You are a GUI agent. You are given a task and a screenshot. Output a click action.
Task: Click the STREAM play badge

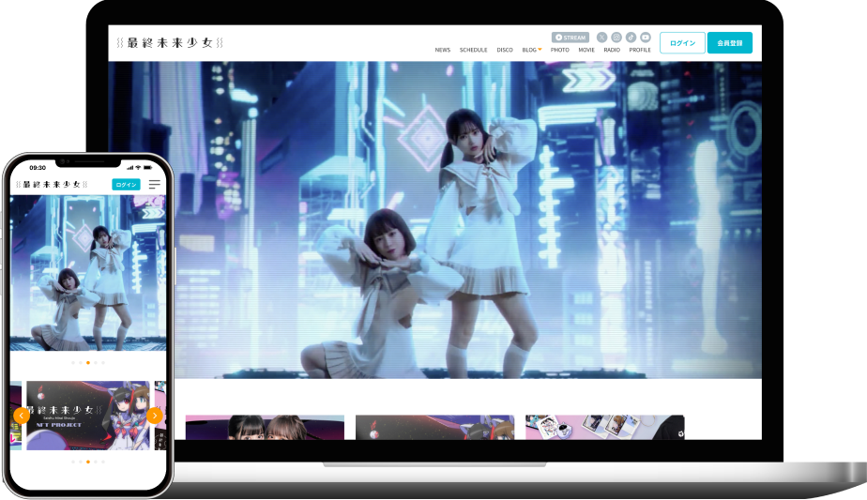[x=570, y=38]
